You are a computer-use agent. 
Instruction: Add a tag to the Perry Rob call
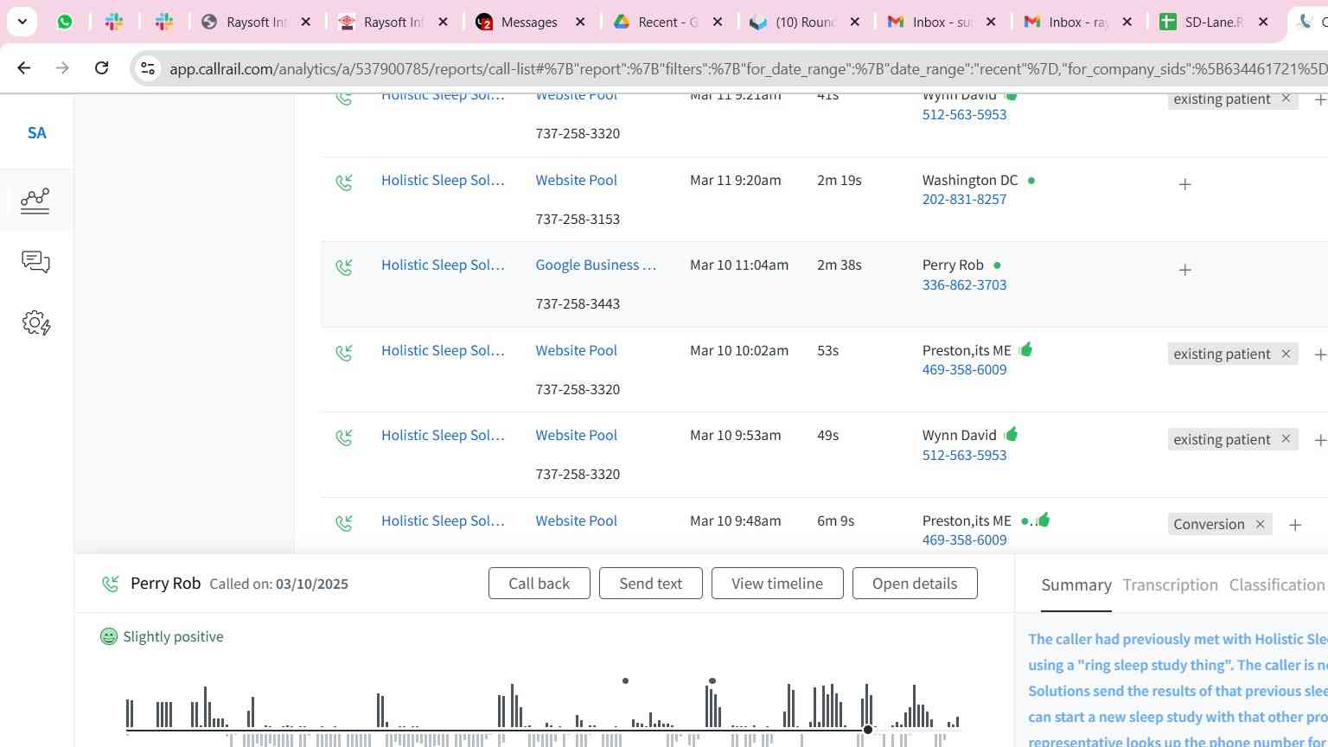[1185, 270]
